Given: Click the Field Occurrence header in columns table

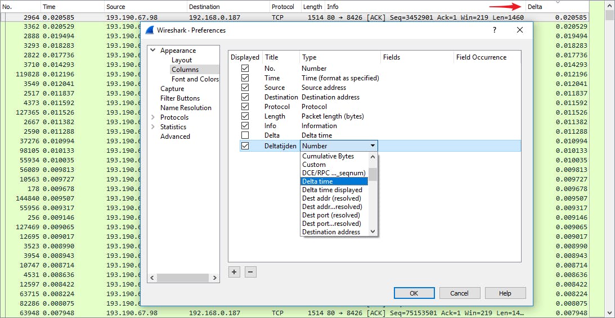Looking at the screenshot, I should [x=487, y=57].
